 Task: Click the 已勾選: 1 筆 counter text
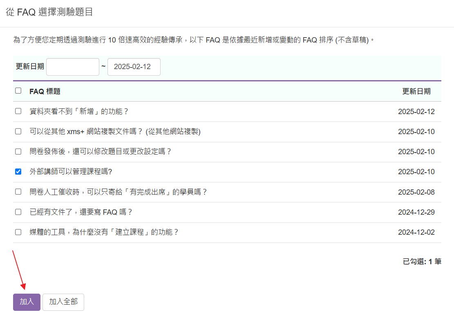coord(422,262)
